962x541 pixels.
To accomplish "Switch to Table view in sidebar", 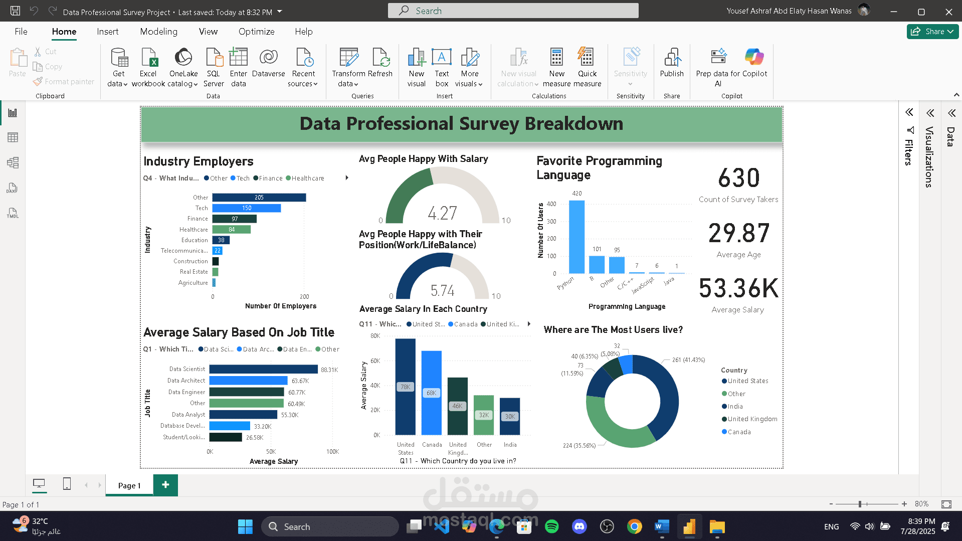I will (x=13, y=137).
